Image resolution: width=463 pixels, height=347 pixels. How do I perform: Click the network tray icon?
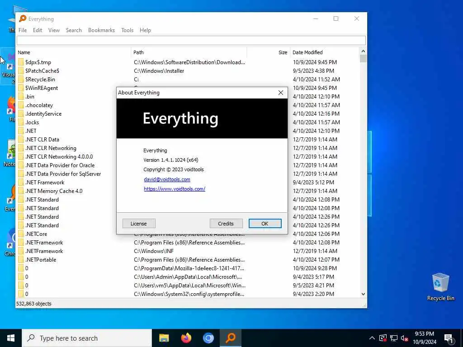(x=394, y=338)
